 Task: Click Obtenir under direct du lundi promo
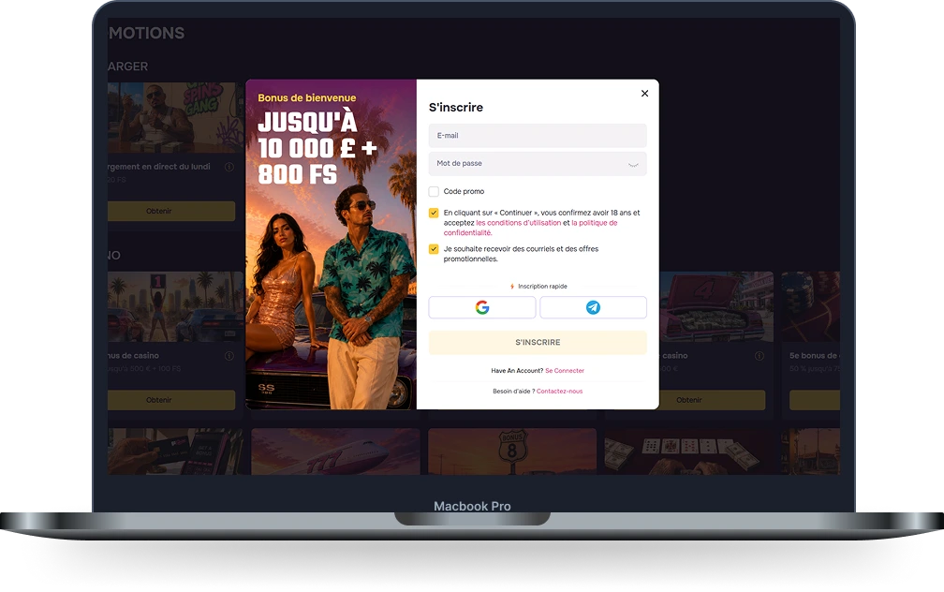point(171,211)
